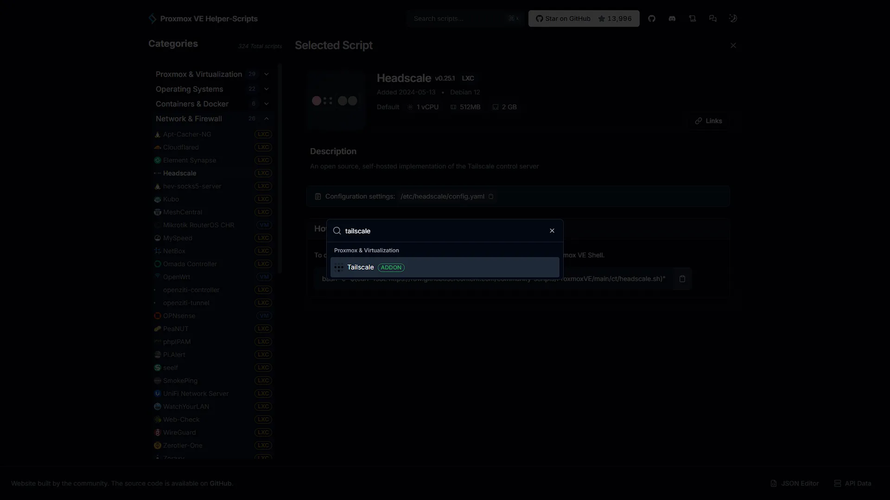
Task: Click Star on GitHub button
Action: pyautogui.click(x=584, y=19)
